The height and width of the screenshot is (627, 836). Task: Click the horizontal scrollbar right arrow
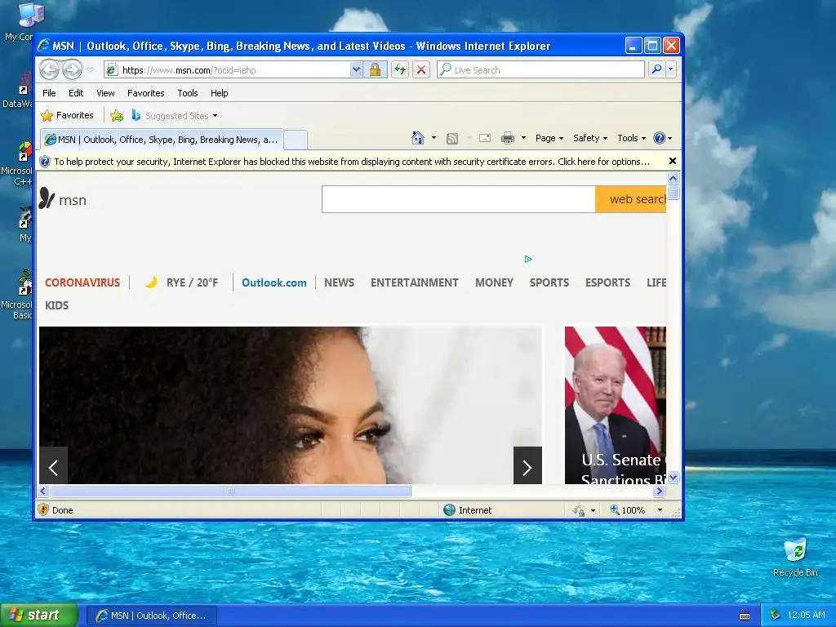659,491
